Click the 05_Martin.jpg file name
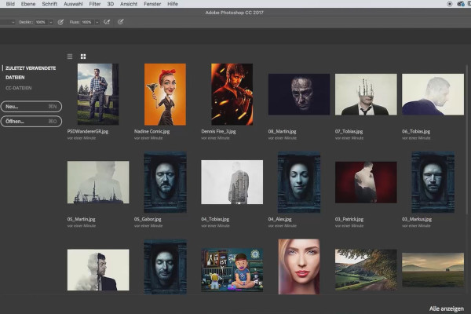471x314 pixels. pyautogui.click(x=81, y=219)
